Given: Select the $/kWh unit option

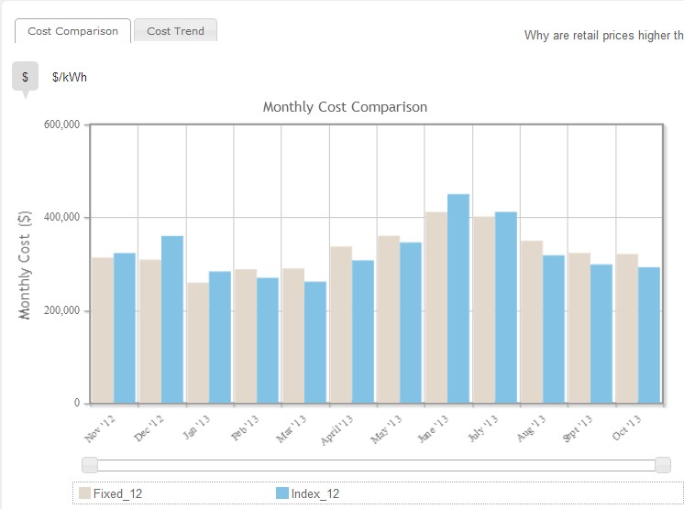Looking at the screenshot, I should [x=70, y=78].
